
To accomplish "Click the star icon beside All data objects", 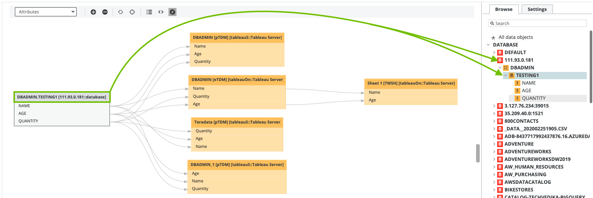I will coord(493,37).
